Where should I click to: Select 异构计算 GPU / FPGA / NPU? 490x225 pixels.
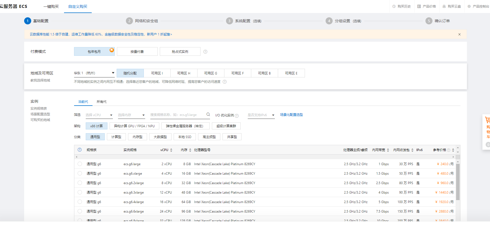tap(134, 126)
